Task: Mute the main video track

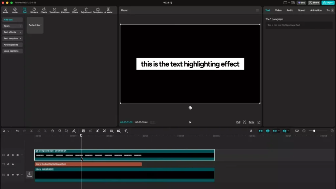Action: coord(17,174)
